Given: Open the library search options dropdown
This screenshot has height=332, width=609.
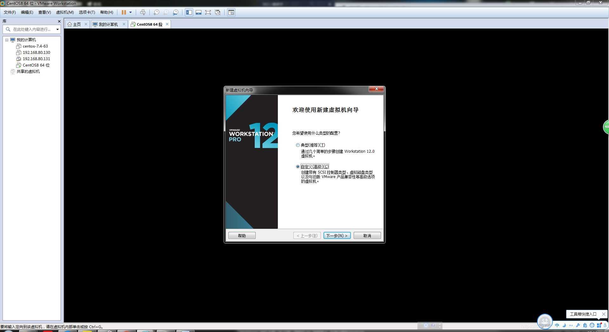Looking at the screenshot, I should [57, 29].
